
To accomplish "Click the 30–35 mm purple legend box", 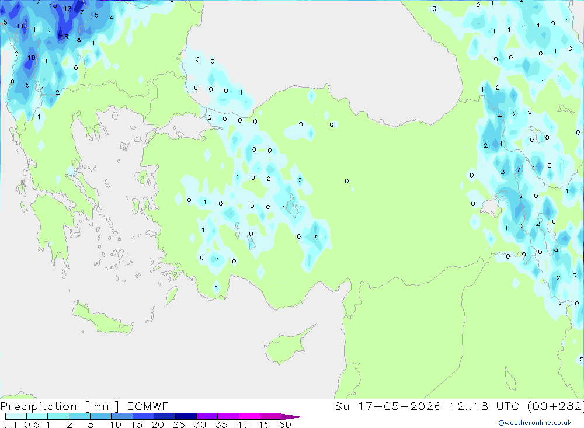I will click(207, 416).
